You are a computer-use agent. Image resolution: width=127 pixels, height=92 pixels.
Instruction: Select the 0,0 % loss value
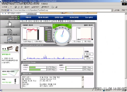click(x=89, y=59)
